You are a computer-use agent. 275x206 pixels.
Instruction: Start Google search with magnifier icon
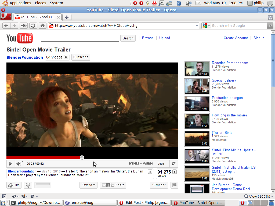270,26
